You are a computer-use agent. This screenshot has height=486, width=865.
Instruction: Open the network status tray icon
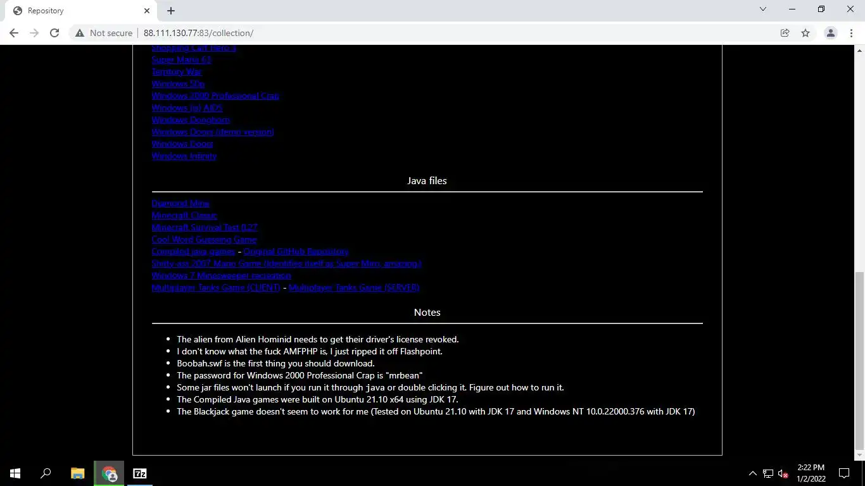(x=768, y=473)
